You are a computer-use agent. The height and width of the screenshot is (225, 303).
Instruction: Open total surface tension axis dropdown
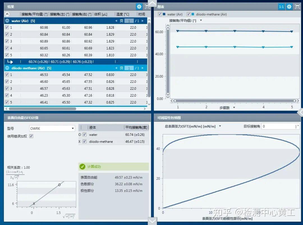point(220,126)
